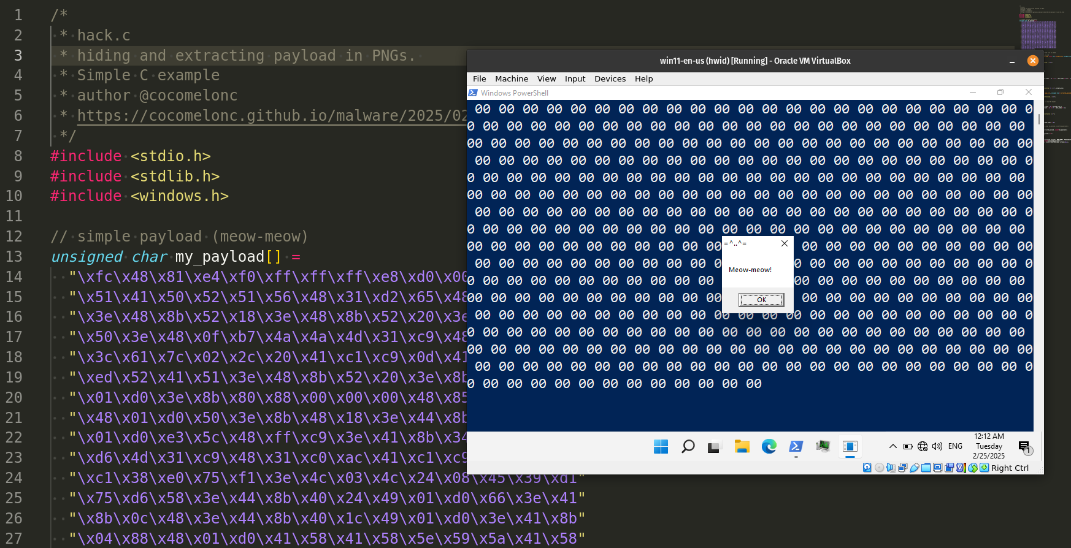The image size is (1071, 548).
Task: Click the network globe icon in system tray
Action: pos(923,446)
